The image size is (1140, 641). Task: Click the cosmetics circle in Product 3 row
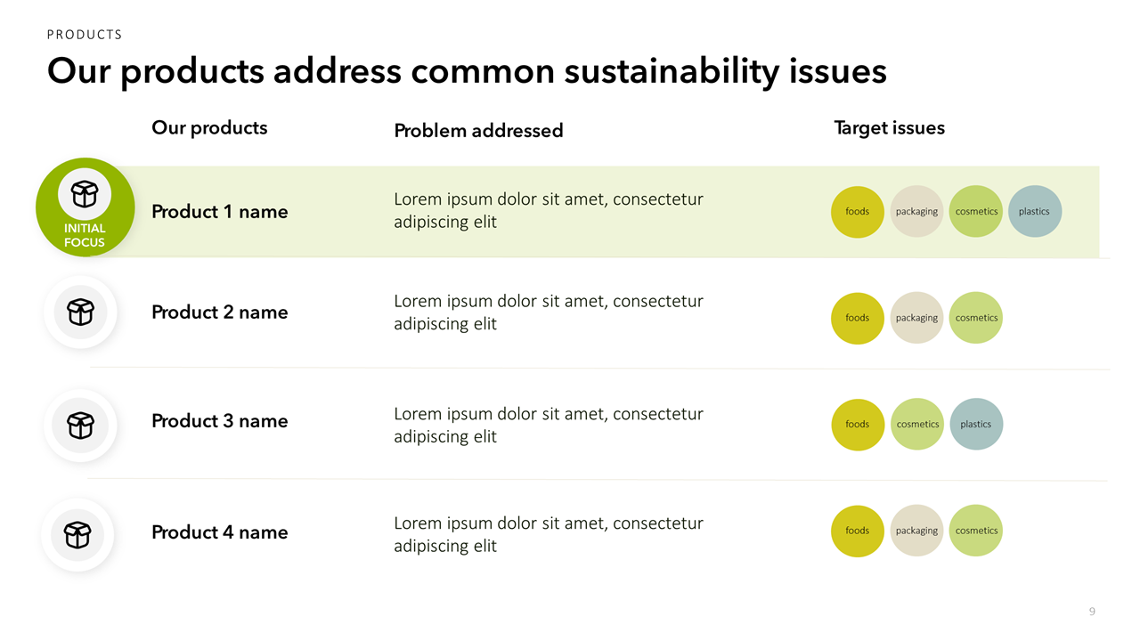pos(917,425)
